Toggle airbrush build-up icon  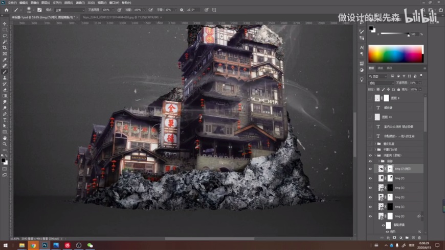[151, 10]
